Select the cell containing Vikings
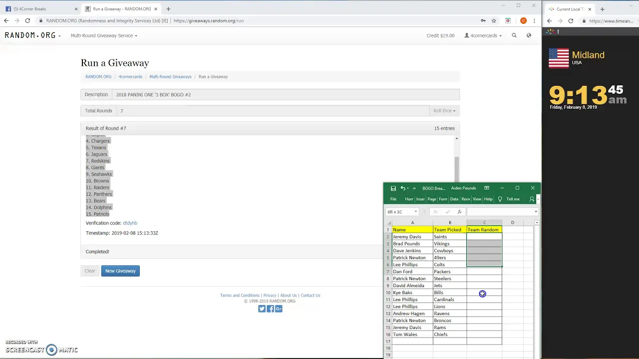This screenshot has height=359, width=639. (x=450, y=244)
